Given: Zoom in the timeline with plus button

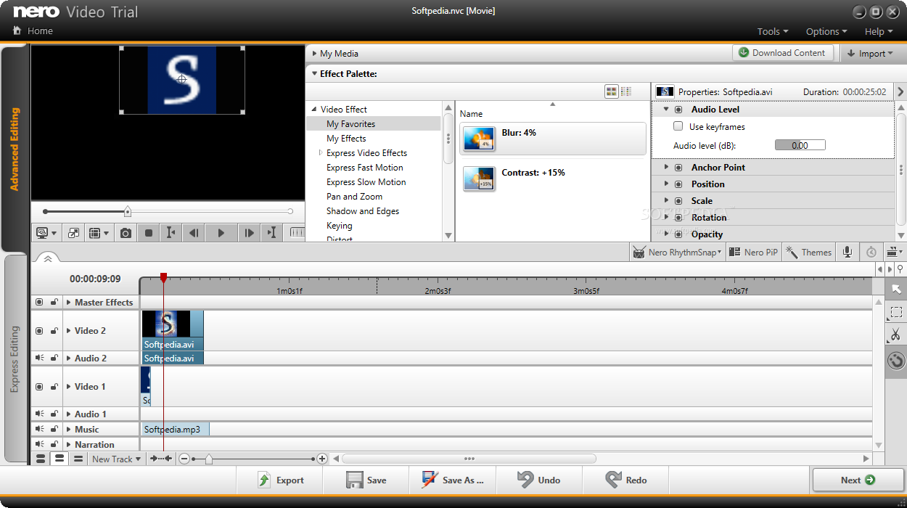Looking at the screenshot, I should coord(322,459).
